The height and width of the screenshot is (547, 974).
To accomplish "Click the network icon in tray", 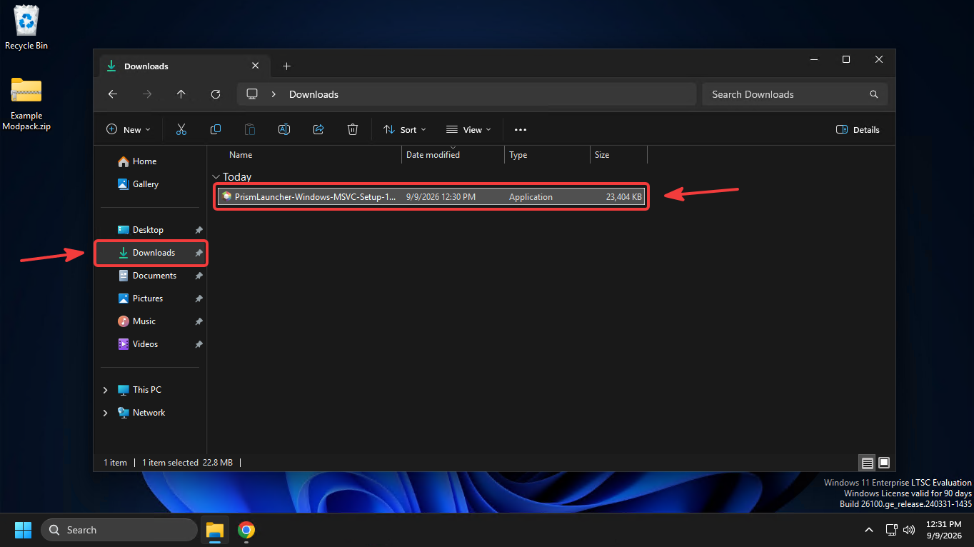I will [x=891, y=530].
